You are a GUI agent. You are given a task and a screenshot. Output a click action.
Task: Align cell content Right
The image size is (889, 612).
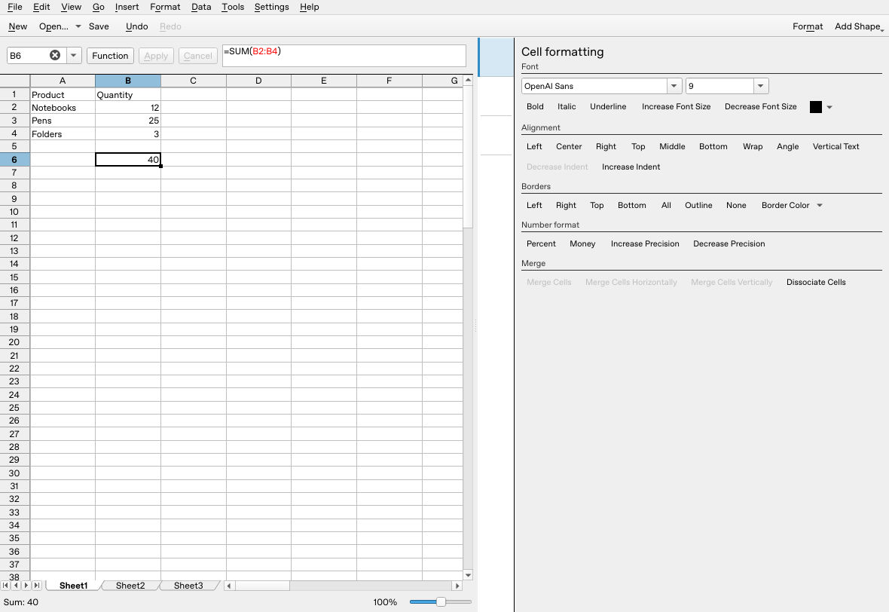pyautogui.click(x=606, y=146)
